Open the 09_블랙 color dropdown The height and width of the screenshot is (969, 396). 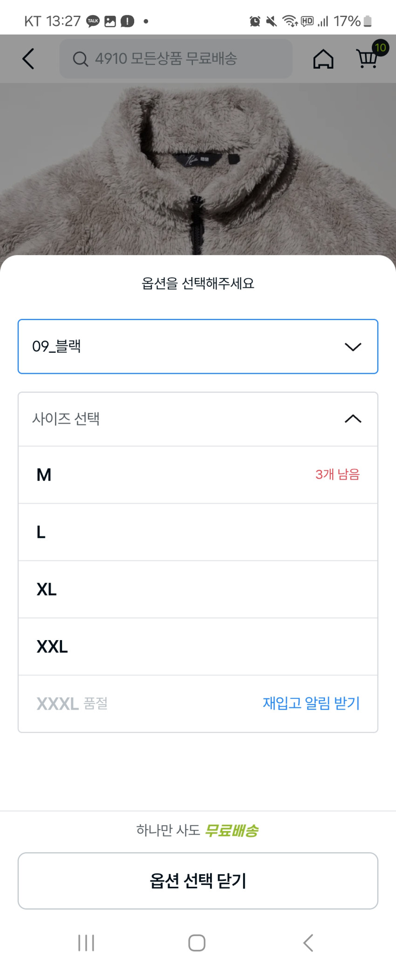pyautogui.click(x=186, y=347)
